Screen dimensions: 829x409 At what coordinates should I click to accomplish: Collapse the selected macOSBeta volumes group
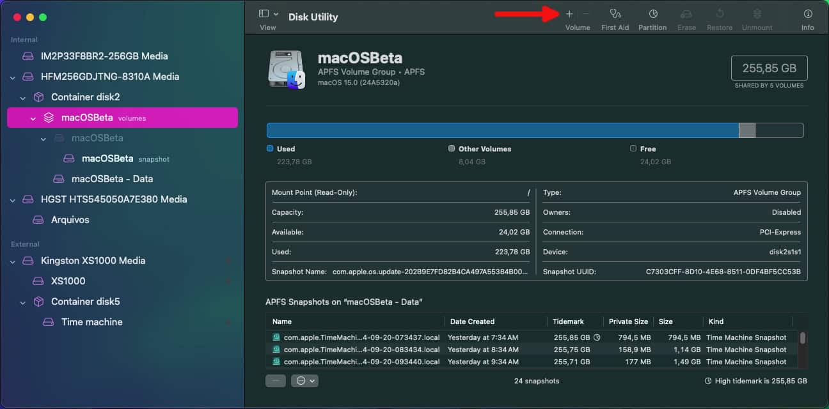pyautogui.click(x=33, y=118)
